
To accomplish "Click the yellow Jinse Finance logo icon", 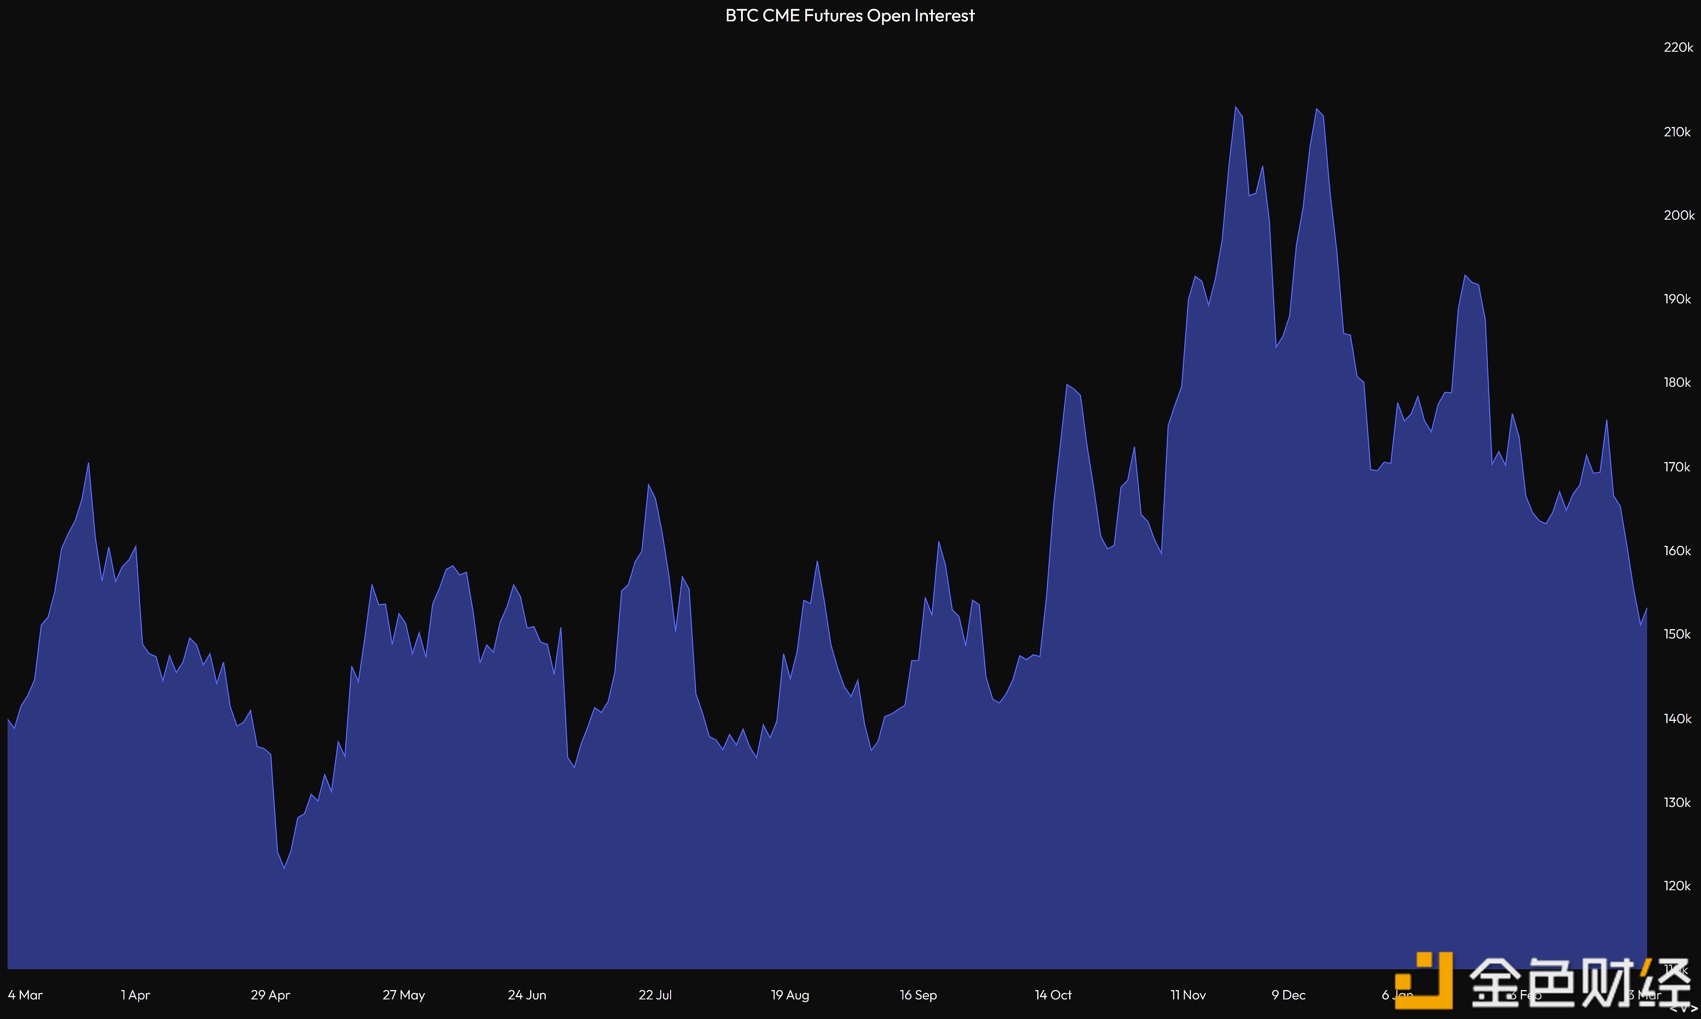I will point(1424,980).
